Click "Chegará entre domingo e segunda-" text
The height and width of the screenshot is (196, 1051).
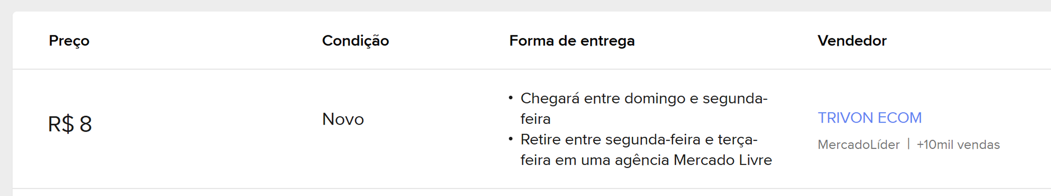[x=644, y=99]
